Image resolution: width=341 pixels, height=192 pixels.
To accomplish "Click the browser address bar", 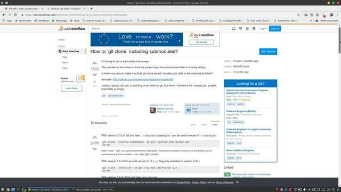I will pos(159,15).
